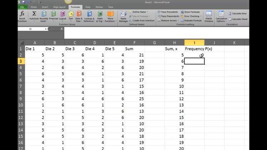The width and height of the screenshot is (267, 150).
Task: Open Calculation Options
Action: [222, 16]
